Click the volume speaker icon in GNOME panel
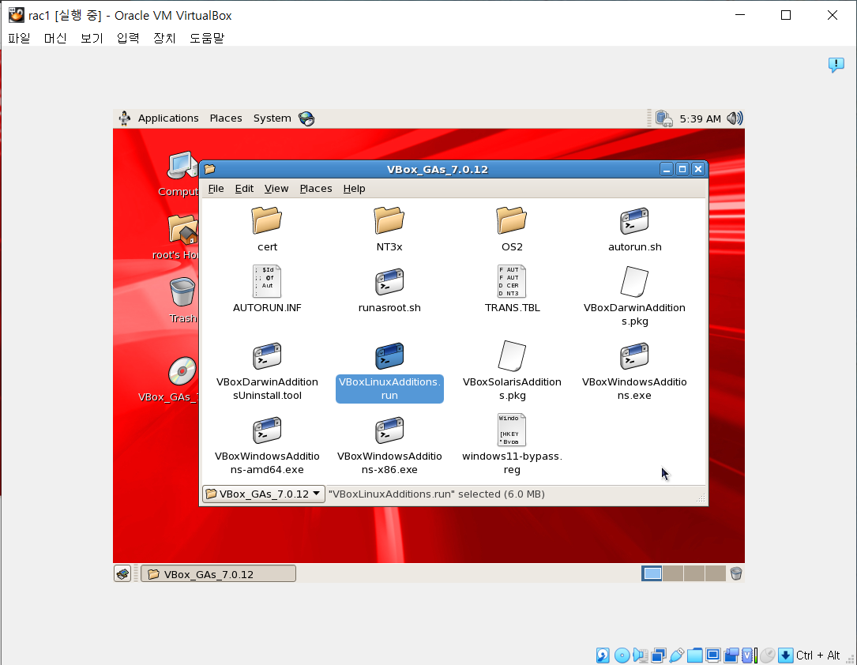857x665 pixels. 735,118
